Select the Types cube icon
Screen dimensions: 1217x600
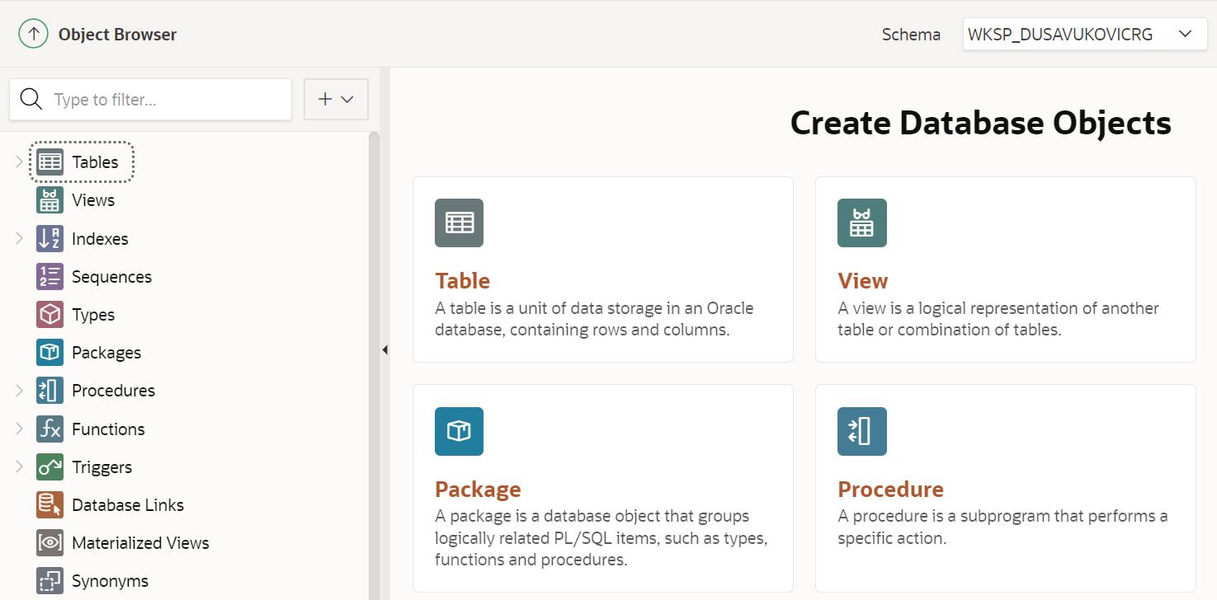[x=50, y=315]
